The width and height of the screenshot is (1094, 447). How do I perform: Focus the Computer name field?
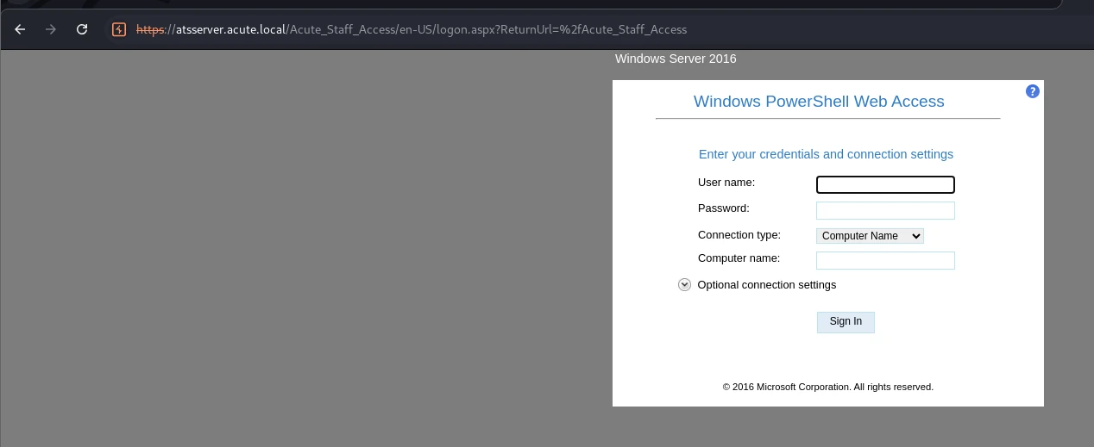tap(885, 260)
